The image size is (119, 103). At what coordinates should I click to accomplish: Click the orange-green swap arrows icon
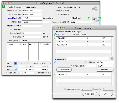(x=89, y=18)
